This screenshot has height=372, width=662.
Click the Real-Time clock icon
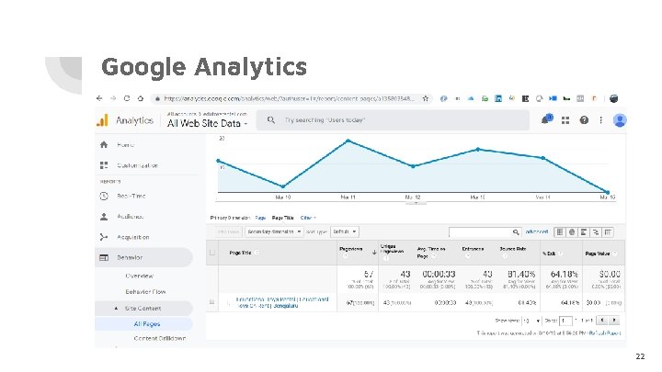tap(104, 197)
